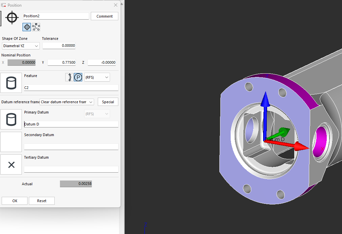Image resolution: width=342 pixels, height=234 pixels.
Task: Click the Tolerance value input field
Action: pos(59,46)
